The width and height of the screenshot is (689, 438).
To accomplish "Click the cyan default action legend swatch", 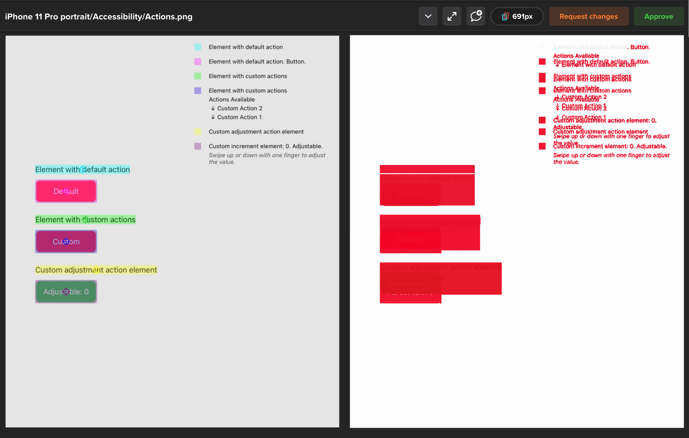I will pyautogui.click(x=197, y=47).
